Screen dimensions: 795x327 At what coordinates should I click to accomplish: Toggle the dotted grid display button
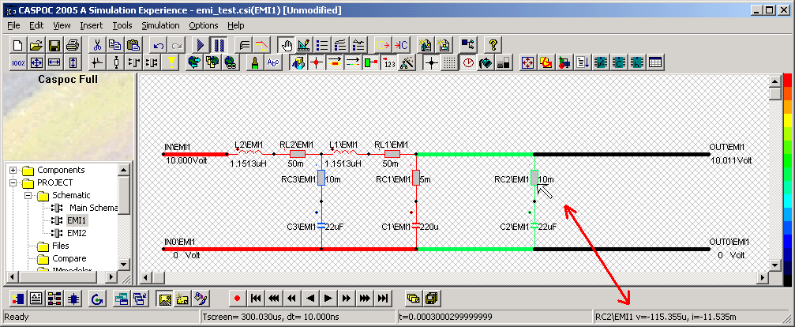pyautogui.click(x=448, y=62)
